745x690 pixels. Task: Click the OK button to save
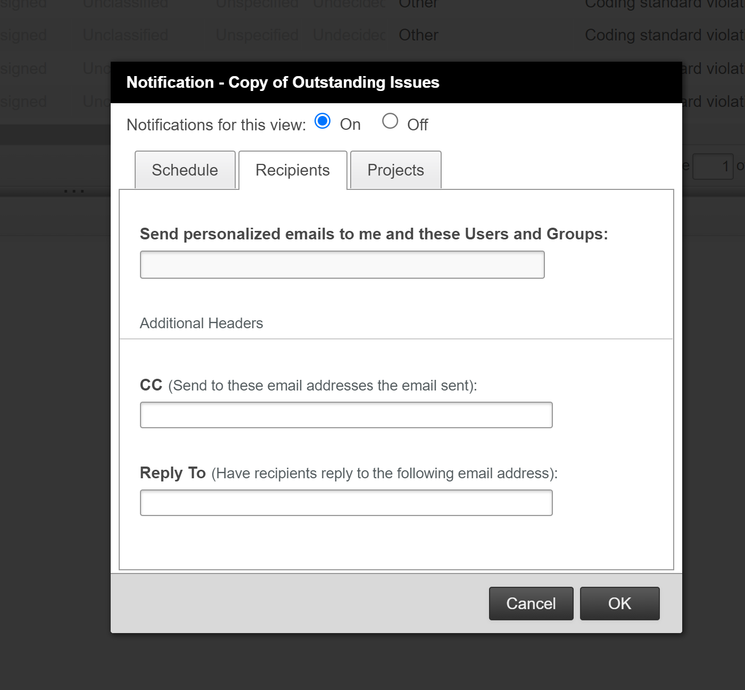619,603
